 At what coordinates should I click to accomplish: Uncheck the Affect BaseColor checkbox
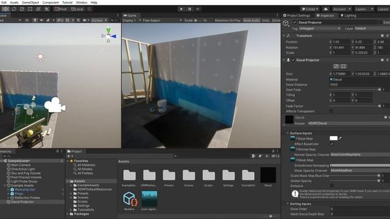click(x=331, y=144)
